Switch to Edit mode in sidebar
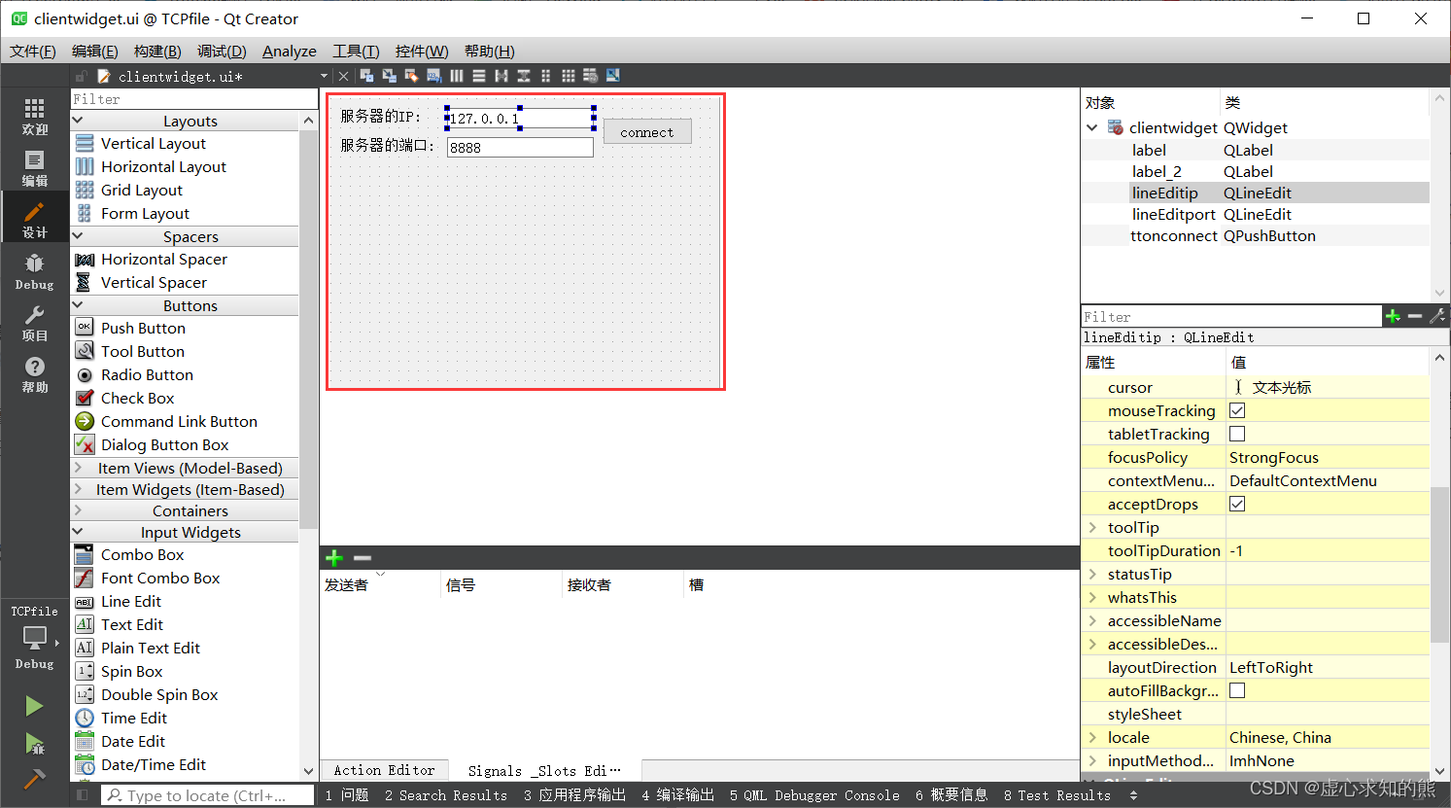The image size is (1451, 808). [x=34, y=168]
